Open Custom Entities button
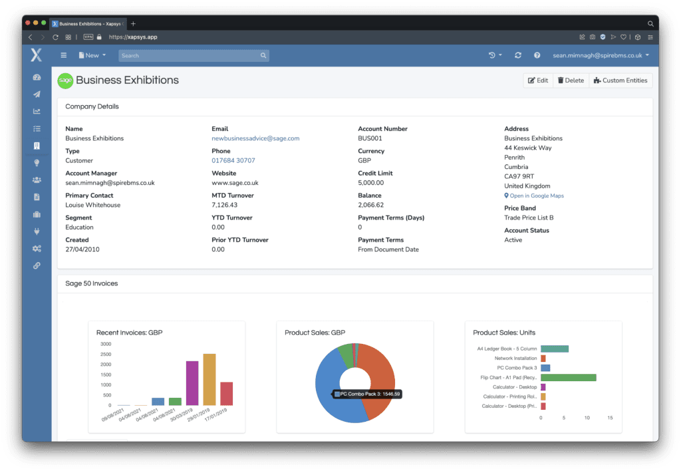Screen dimensions: 681x471 620,80
